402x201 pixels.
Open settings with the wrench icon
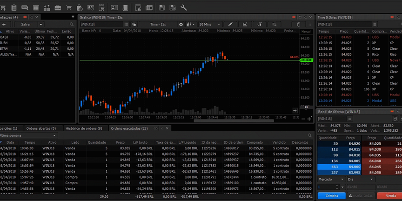pyautogui.click(x=184, y=8)
